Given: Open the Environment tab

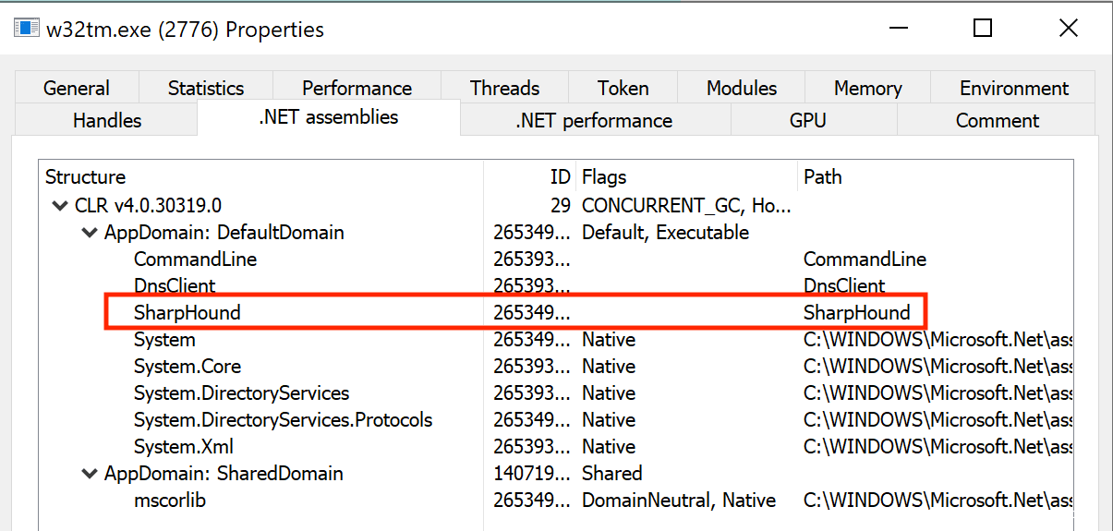Looking at the screenshot, I should click(1014, 89).
